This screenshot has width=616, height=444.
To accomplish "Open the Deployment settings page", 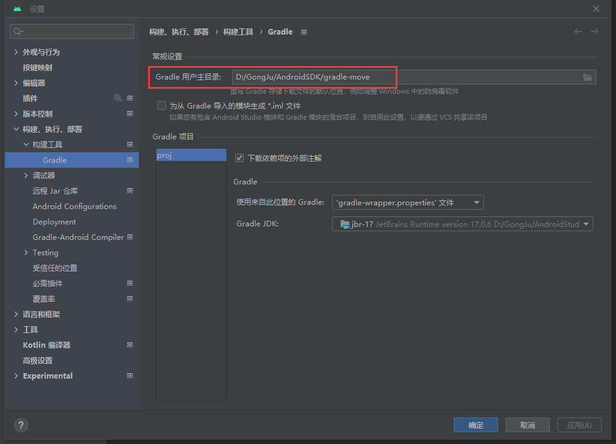I will click(x=54, y=222).
